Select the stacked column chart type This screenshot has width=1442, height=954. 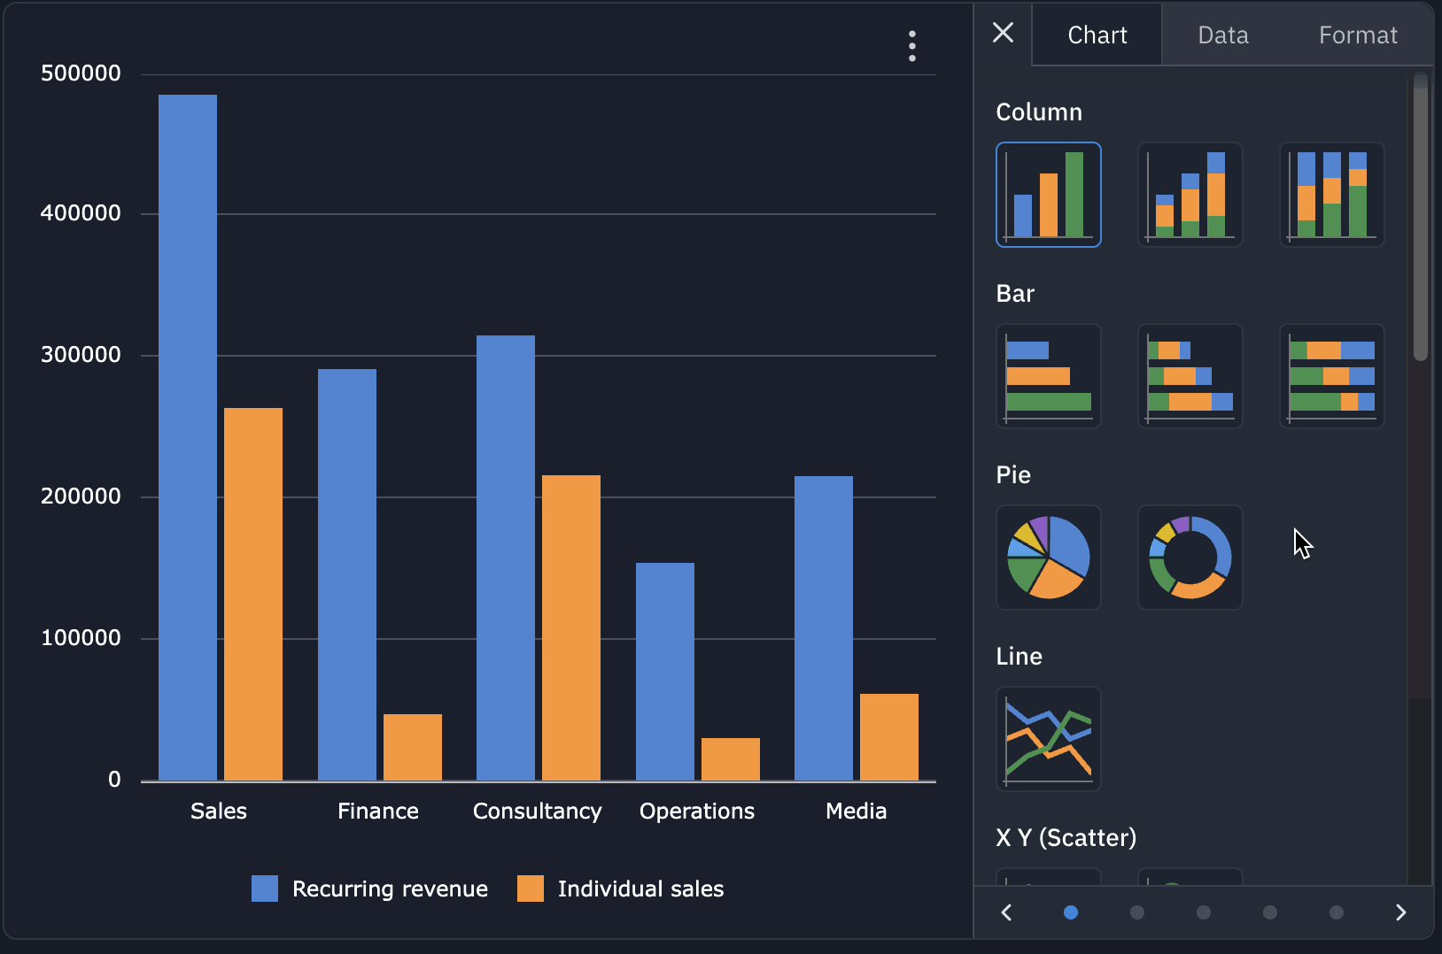click(x=1190, y=195)
